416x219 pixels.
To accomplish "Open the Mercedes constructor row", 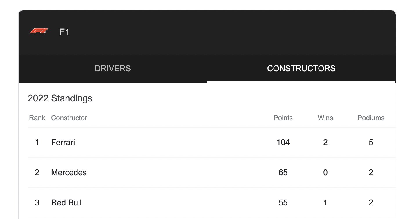I will click(69, 173).
